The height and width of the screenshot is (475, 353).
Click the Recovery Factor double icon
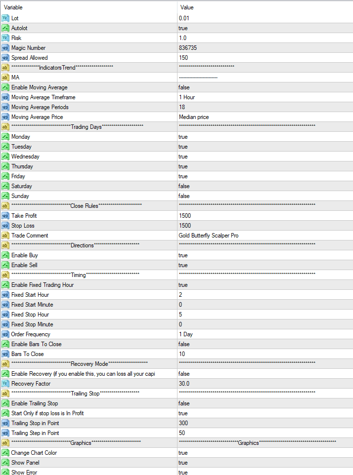(5, 384)
